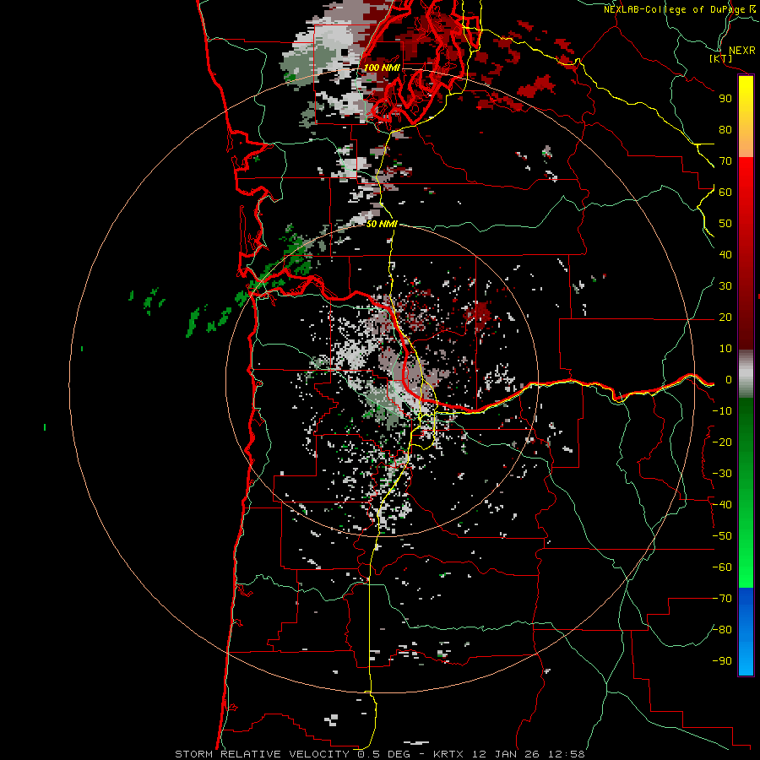Click the bright red color bar segment

pos(746,175)
